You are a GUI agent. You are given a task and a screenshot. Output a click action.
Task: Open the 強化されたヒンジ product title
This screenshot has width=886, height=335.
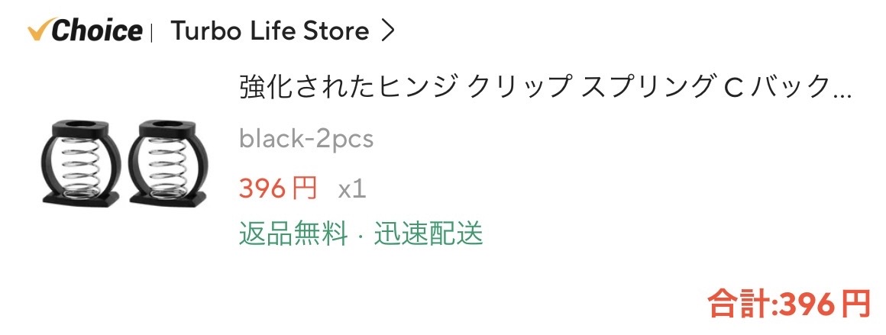tap(545, 88)
